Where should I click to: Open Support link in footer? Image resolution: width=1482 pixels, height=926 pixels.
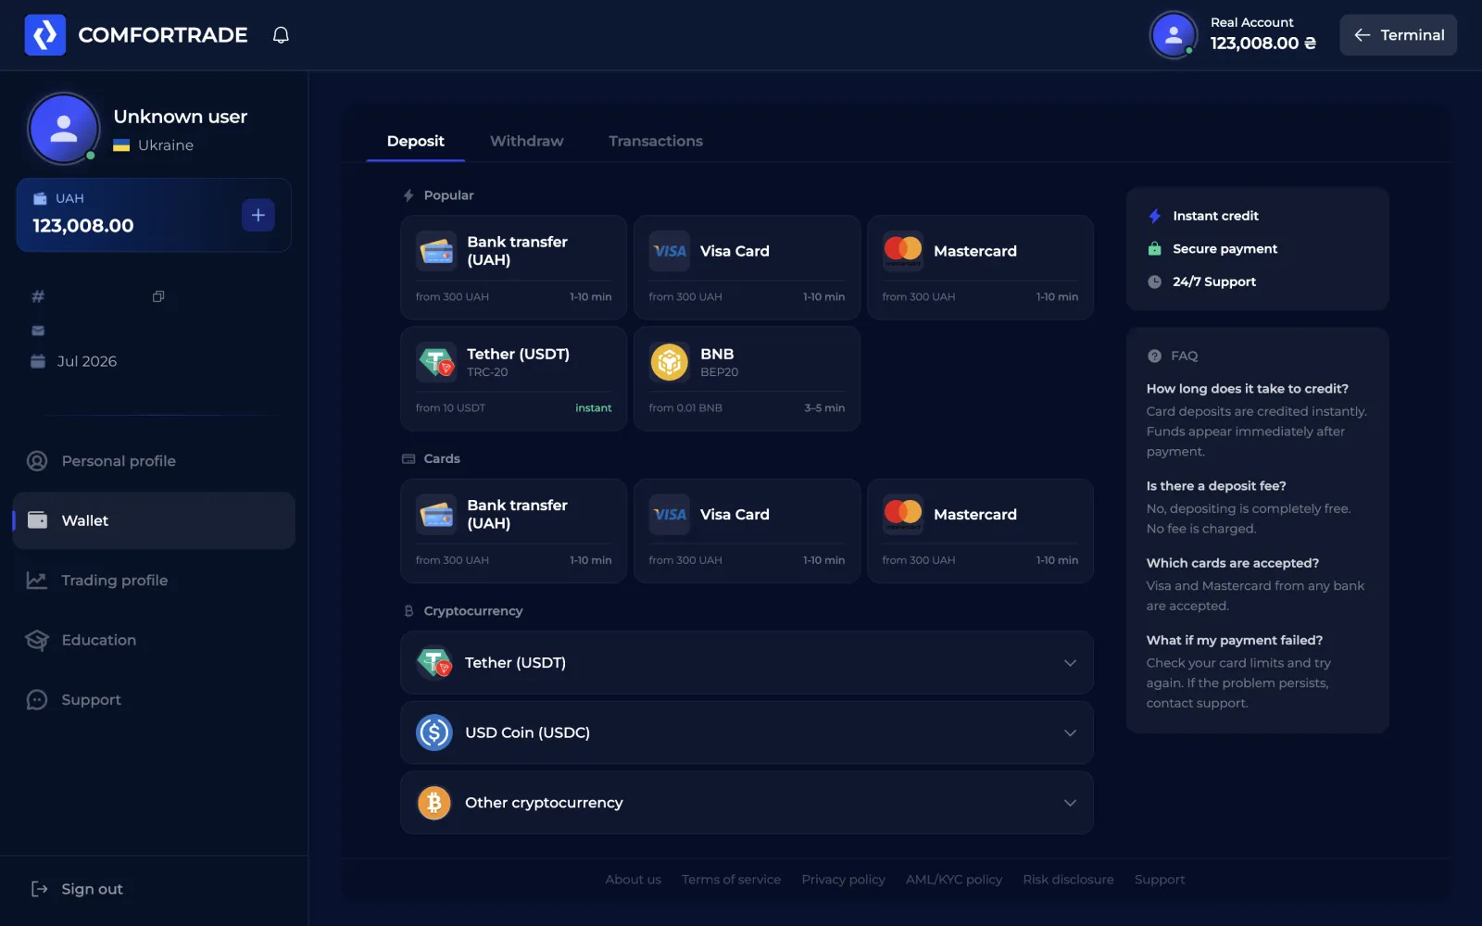(x=1160, y=880)
